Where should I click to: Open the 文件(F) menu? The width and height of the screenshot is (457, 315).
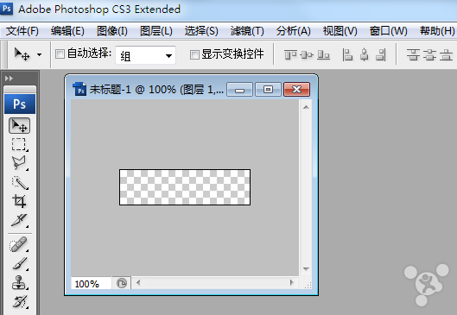click(x=22, y=31)
